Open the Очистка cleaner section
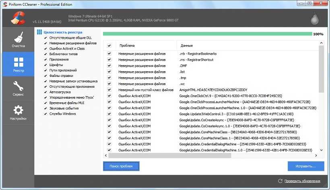330x190 pixels. coord(18,40)
